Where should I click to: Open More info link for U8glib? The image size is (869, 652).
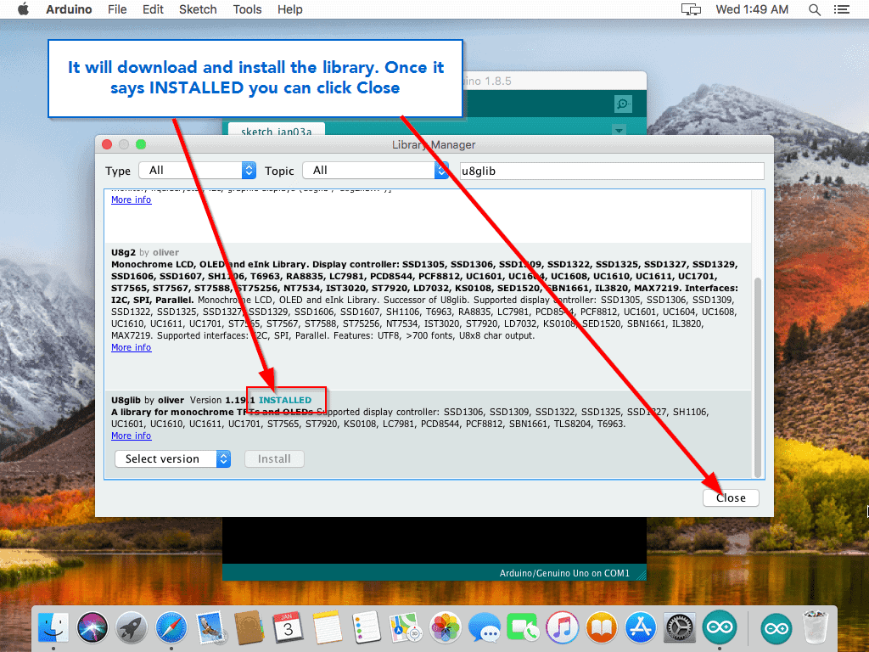point(131,436)
